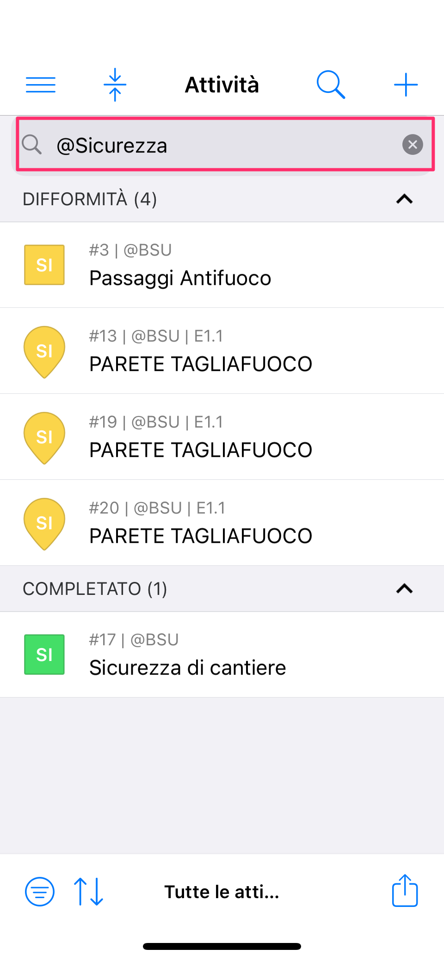
Task: Add a new activity with plus icon
Action: pyautogui.click(x=406, y=85)
